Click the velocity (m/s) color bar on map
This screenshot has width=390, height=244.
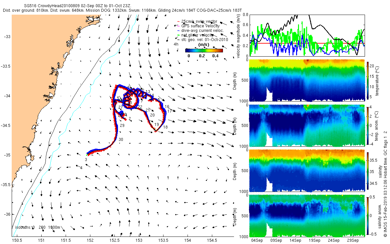204,50
